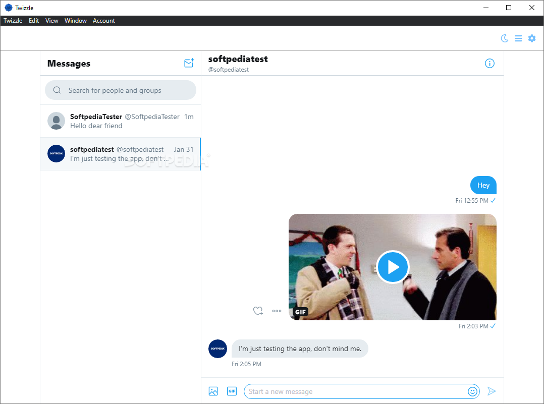Image resolution: width=544 pixels, height=404 pixels.
Task: Click the 'I'm just testing the app' bubble
Action: point(300,349)
